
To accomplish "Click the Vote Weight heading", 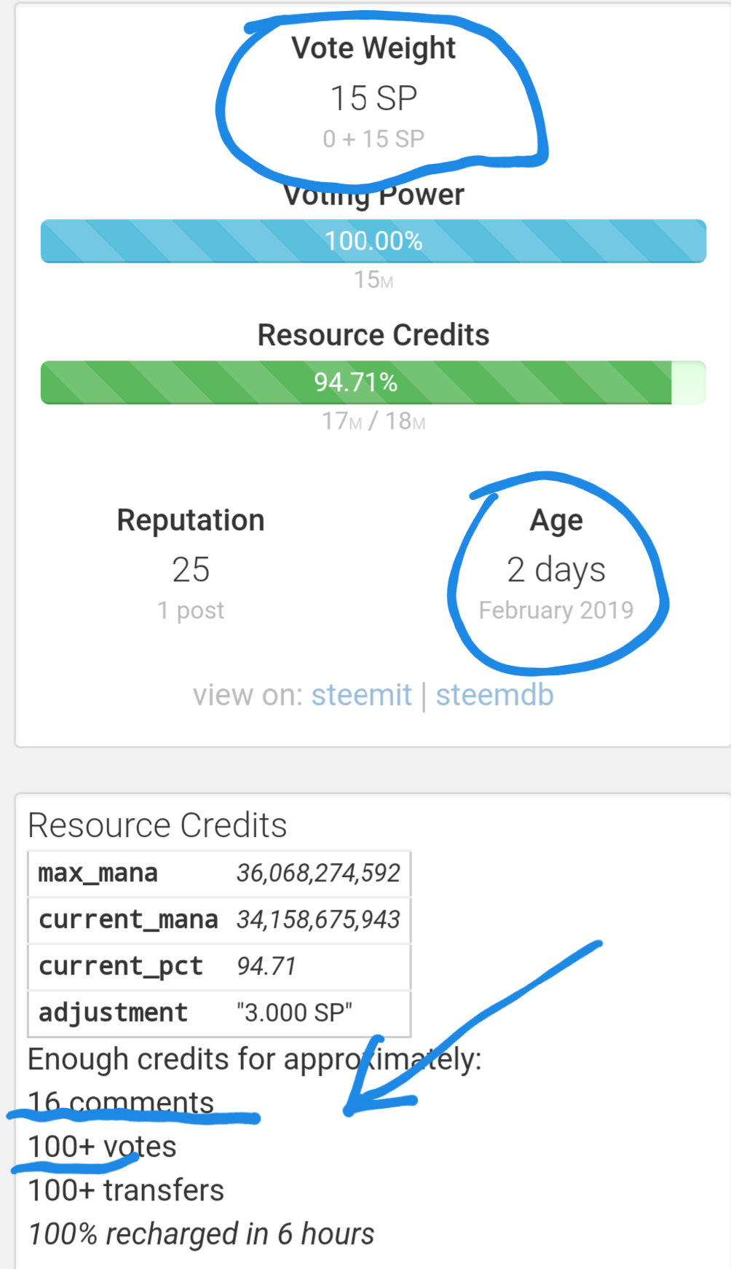I will pyautogui.click(x=374, y=48).
